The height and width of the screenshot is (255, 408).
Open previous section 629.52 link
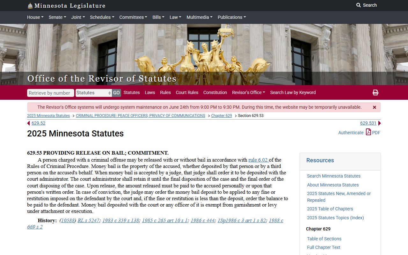click(x=38, y=123)
